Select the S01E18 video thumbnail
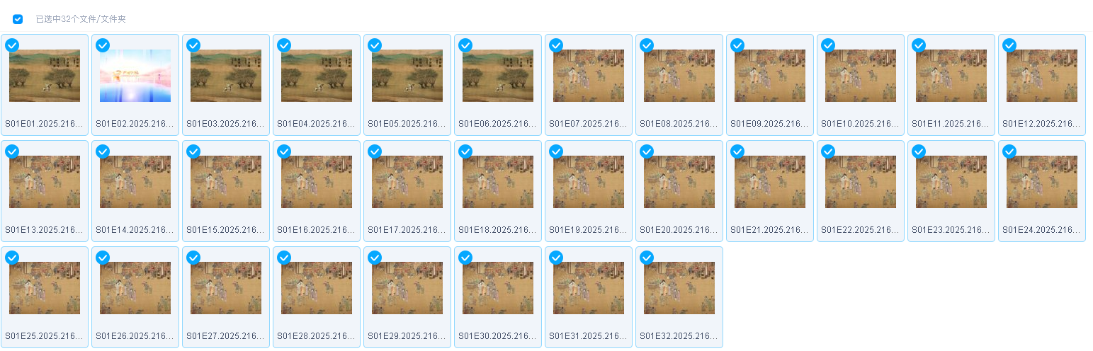 pos(498,182)
